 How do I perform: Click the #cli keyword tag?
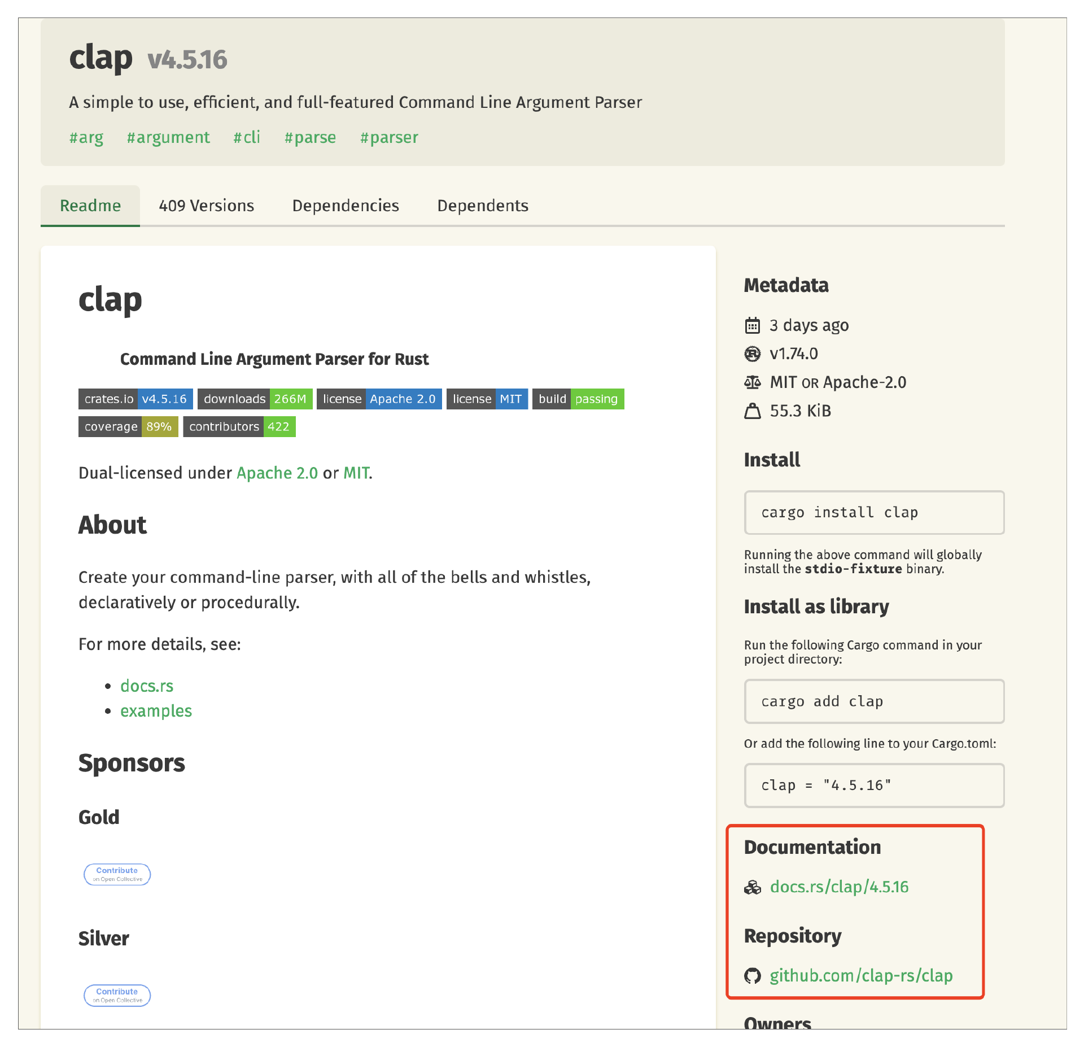247,137
